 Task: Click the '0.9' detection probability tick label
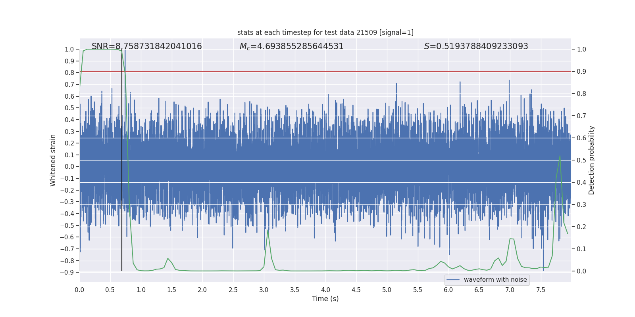click(581, 72)
